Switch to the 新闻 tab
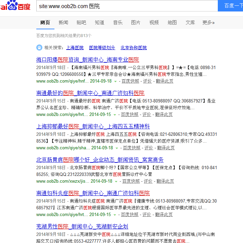Viewport: 243px width, 243px height. point(63,23)
